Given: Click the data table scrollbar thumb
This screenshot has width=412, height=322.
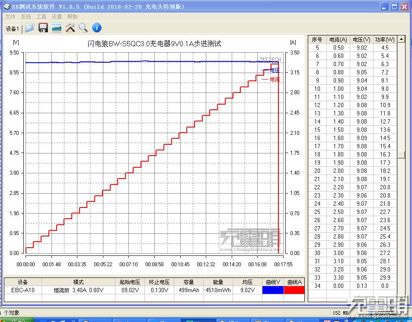Looking at the screenshot, I should [x=401, y=155].
